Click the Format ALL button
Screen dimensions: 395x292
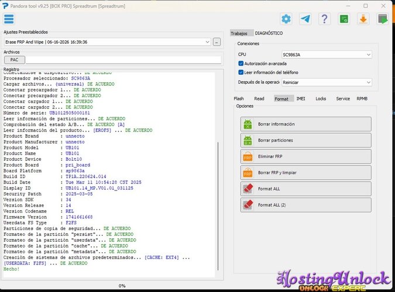[x=306, y=189]
